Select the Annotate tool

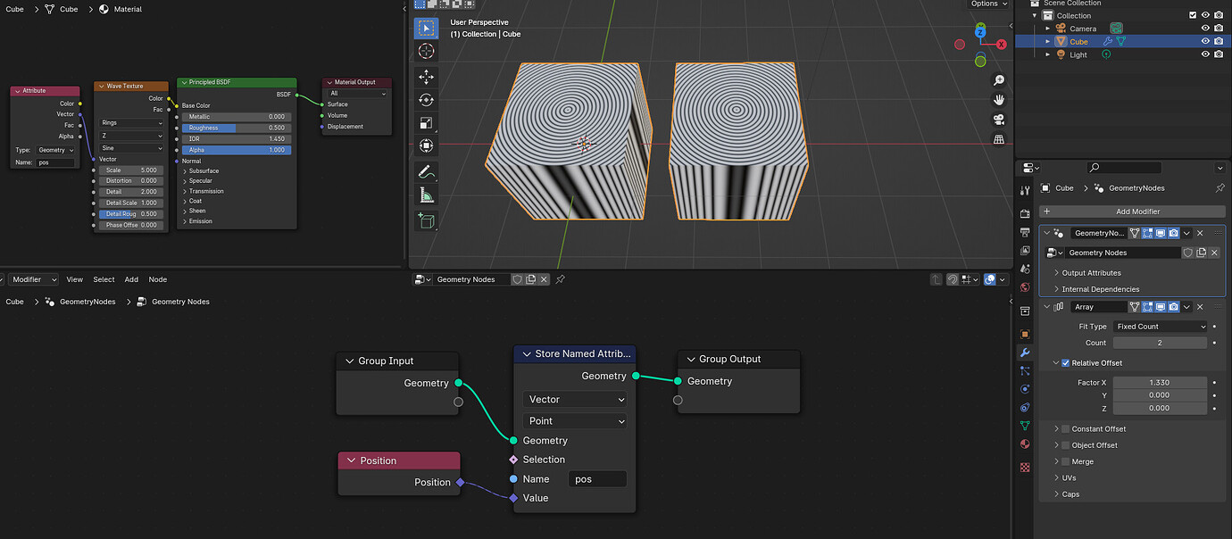pos(426,171)
